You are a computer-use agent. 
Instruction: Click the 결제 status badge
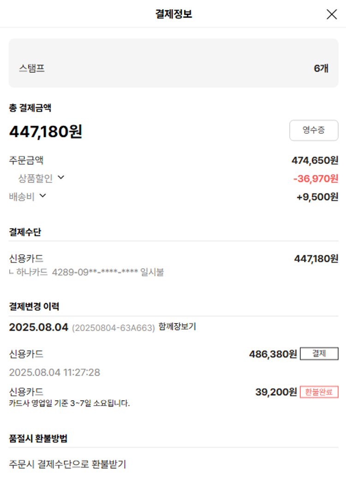tap(319, 354)
